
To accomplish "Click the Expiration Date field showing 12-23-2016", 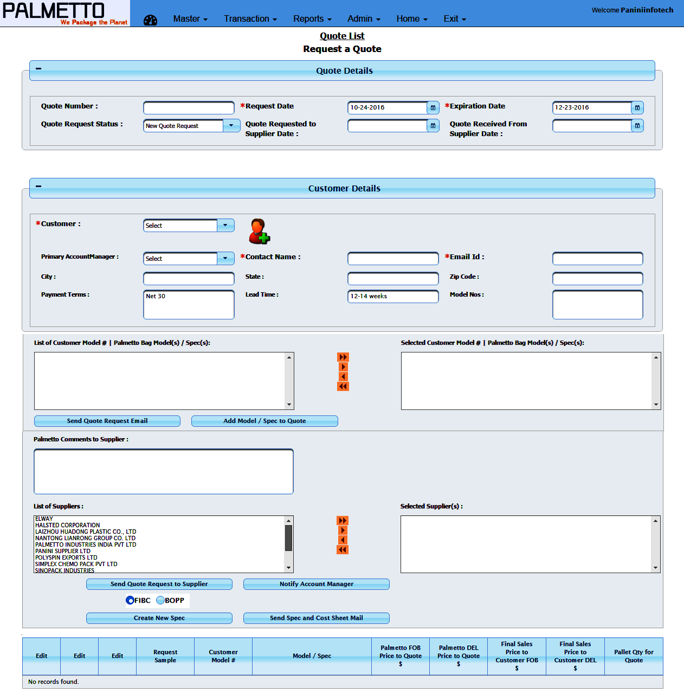I will (592, 107).
